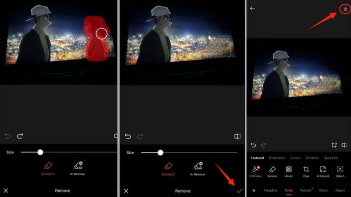This screenshot has width=351, height=197.
Task: Tap the download/save icon
Action: click(x=345, y=9)
